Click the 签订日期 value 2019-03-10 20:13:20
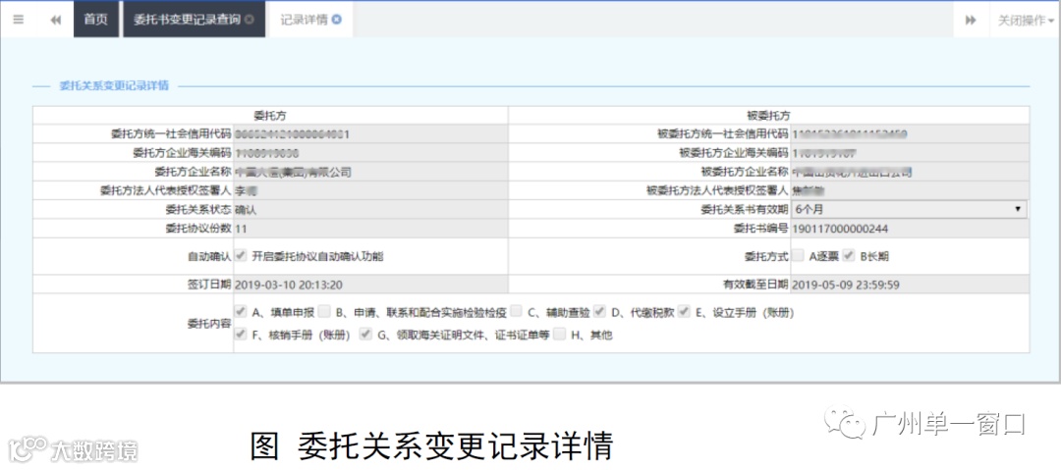Screen dimensions: 1061x470 point(288,284)
